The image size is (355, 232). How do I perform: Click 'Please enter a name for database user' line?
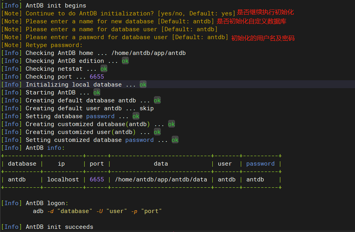click(110, 29)
